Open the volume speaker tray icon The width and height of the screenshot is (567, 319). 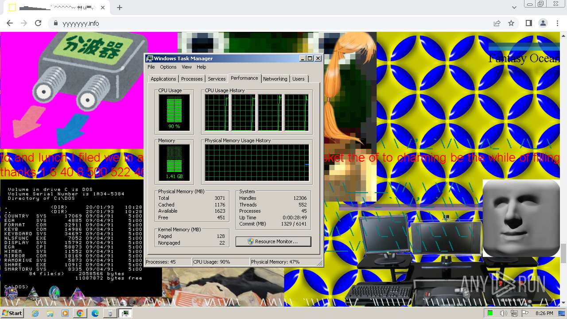click(503, 313)
